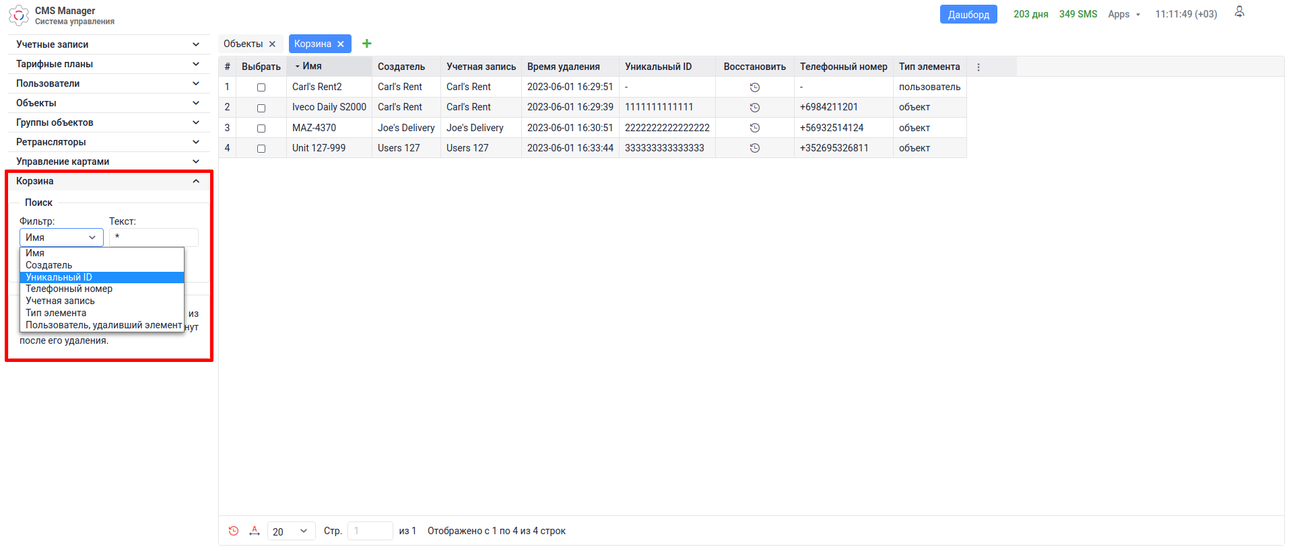Tick the Unit 127-999 checkbox

(x=261, y=148)
